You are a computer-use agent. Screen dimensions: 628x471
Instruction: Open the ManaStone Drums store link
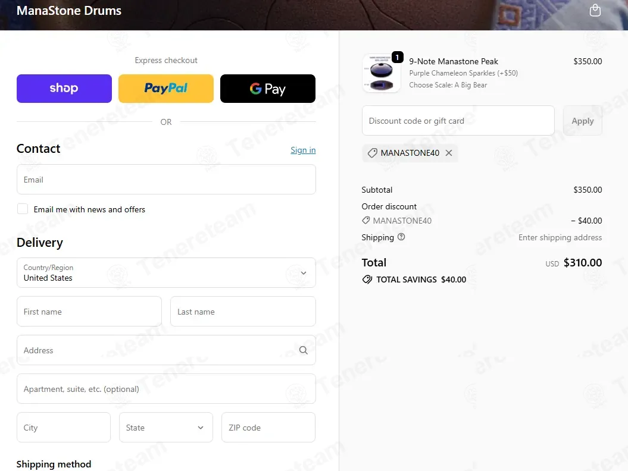click(69, 11)
